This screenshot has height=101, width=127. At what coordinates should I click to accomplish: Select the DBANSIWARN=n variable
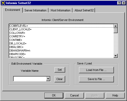click(61, 50)
